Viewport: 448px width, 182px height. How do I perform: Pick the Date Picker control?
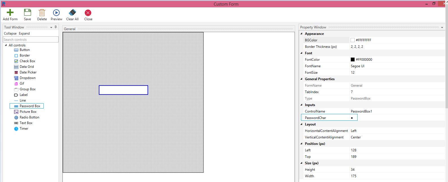point(28,72)
